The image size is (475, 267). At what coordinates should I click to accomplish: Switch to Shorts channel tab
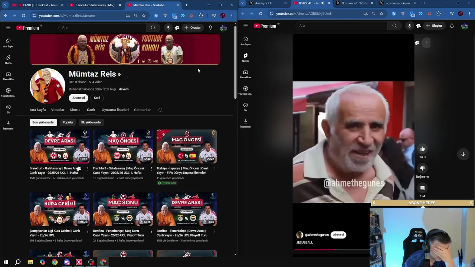click(75, 110)
